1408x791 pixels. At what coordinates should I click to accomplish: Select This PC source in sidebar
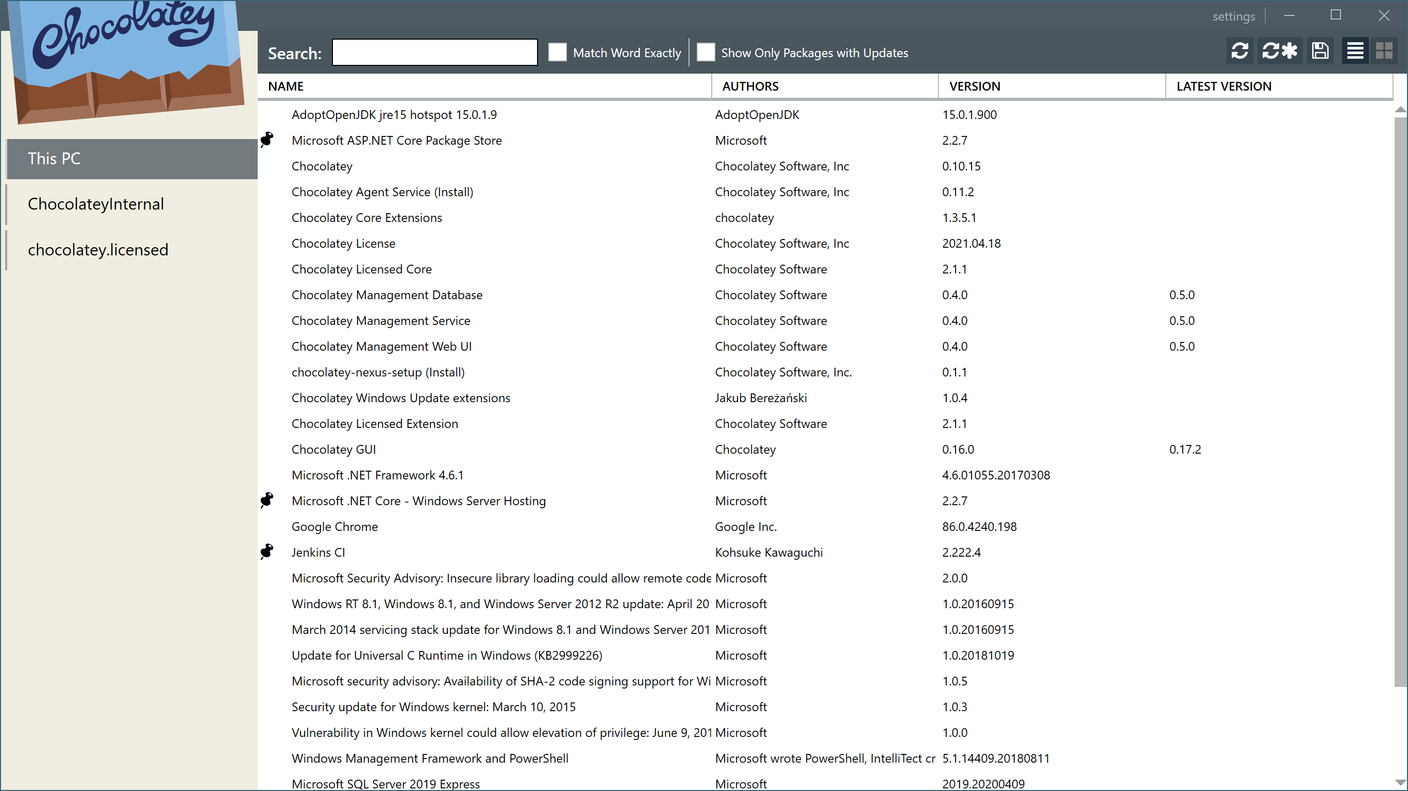pyautogui.click(x=132, y=159)
